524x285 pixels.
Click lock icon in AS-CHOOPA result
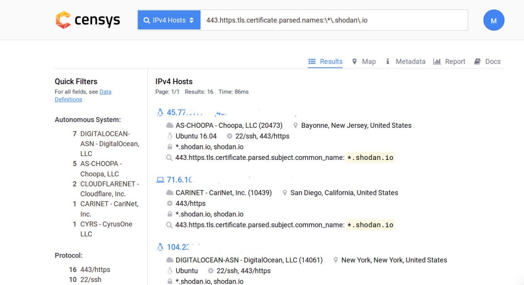click(170, 147)
